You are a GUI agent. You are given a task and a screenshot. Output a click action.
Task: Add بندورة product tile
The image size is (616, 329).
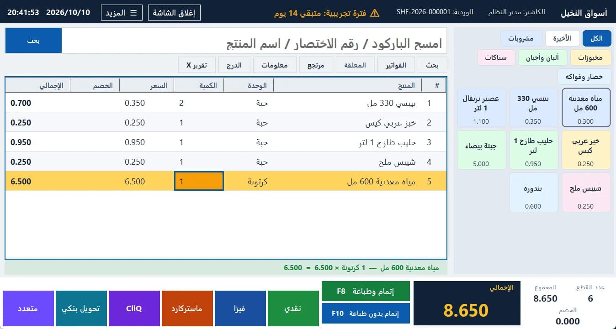click(x=534, y=192)
